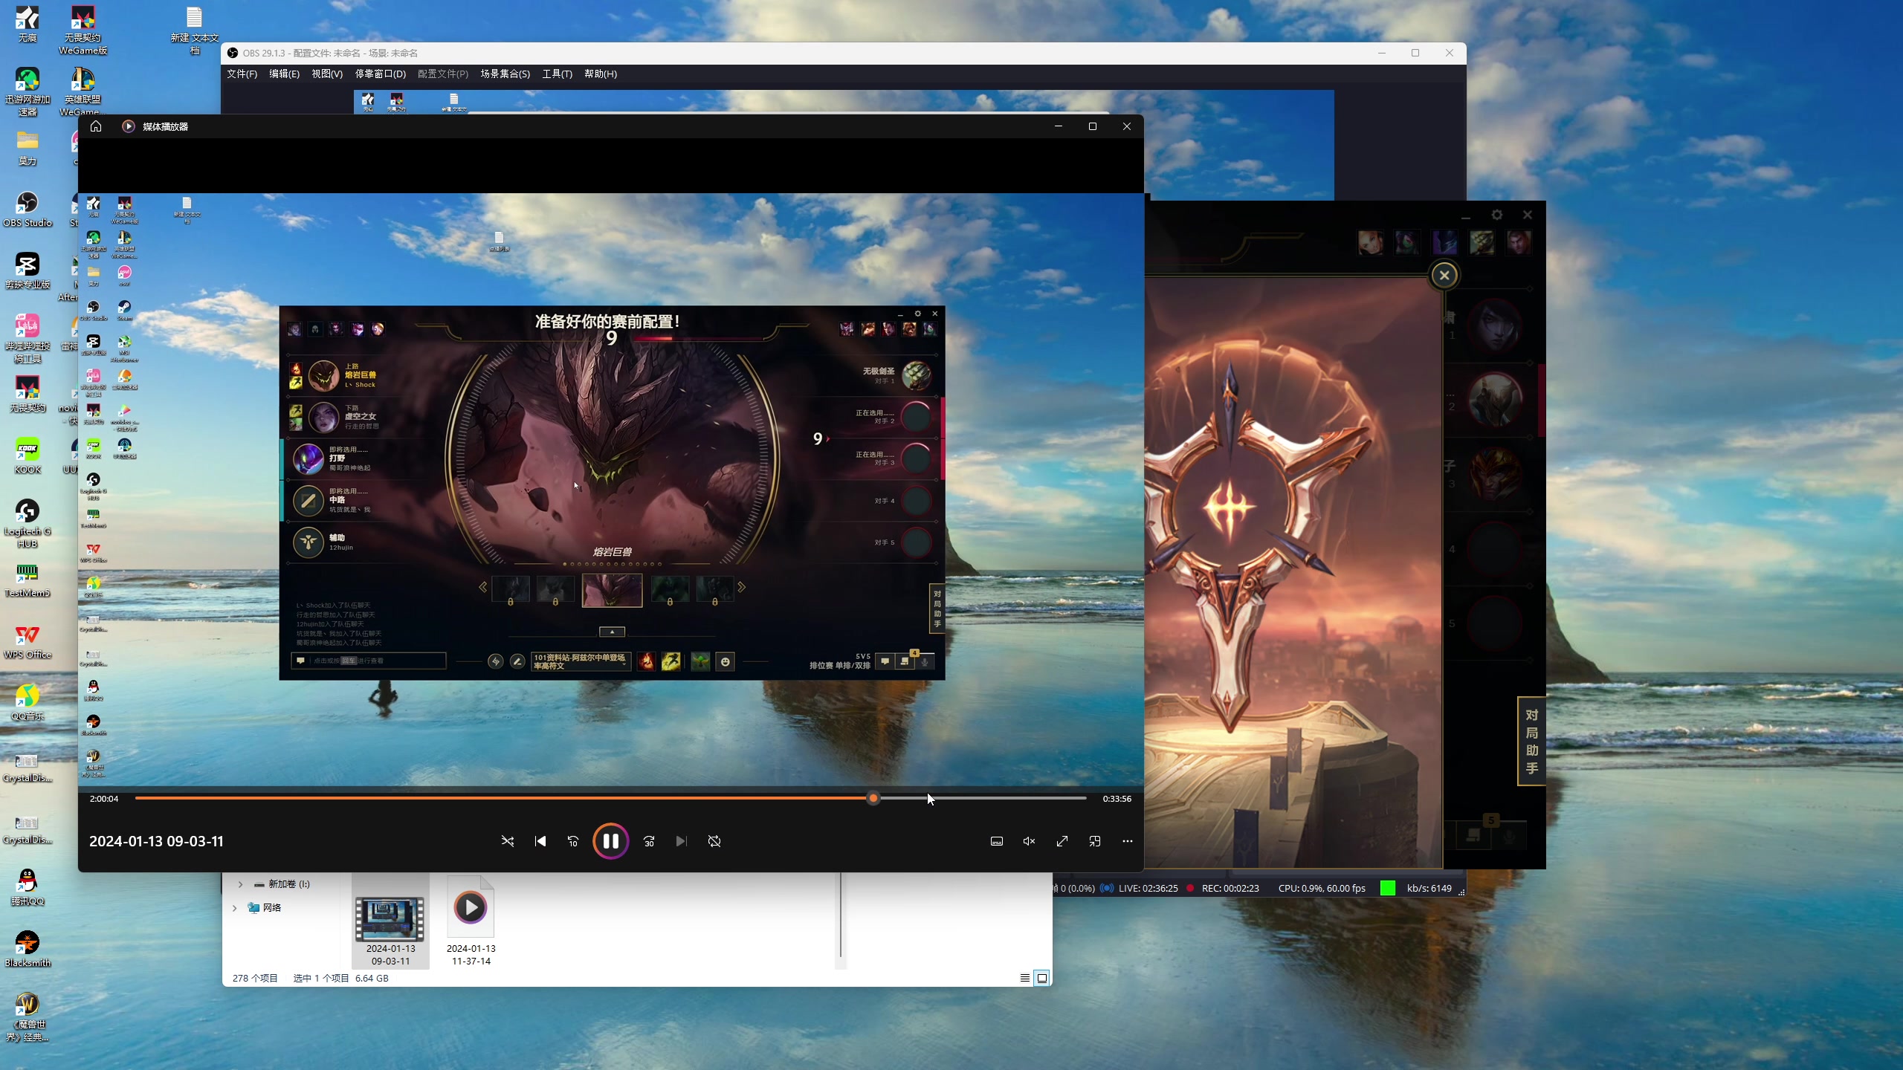Expand the 新加卷 (I:) tree node

(240, 884)
